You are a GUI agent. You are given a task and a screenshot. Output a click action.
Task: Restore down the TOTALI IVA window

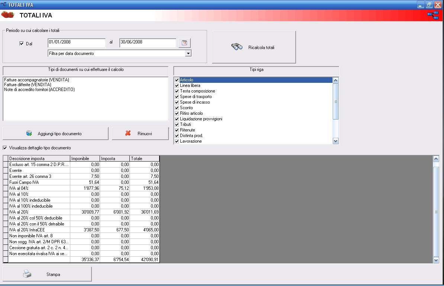tap(429, 4)
